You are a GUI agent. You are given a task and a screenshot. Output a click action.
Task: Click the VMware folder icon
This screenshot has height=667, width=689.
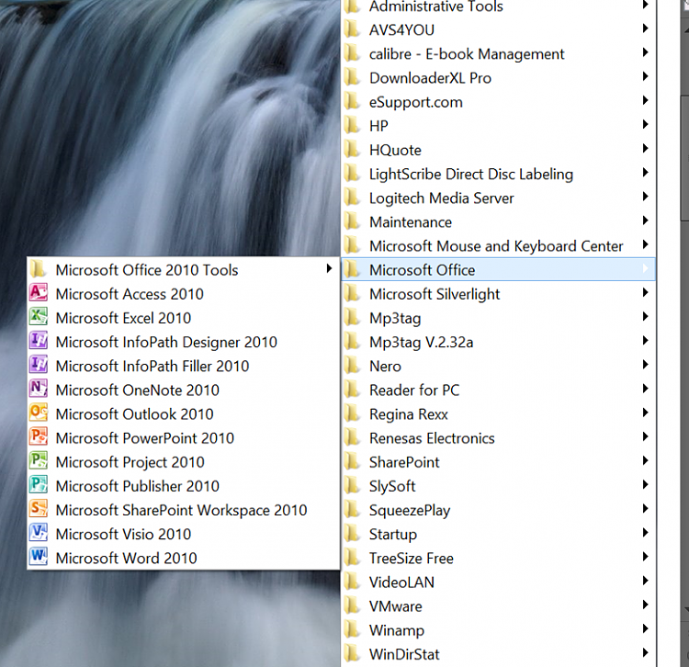pyautogui.click(x=352, y=605)
